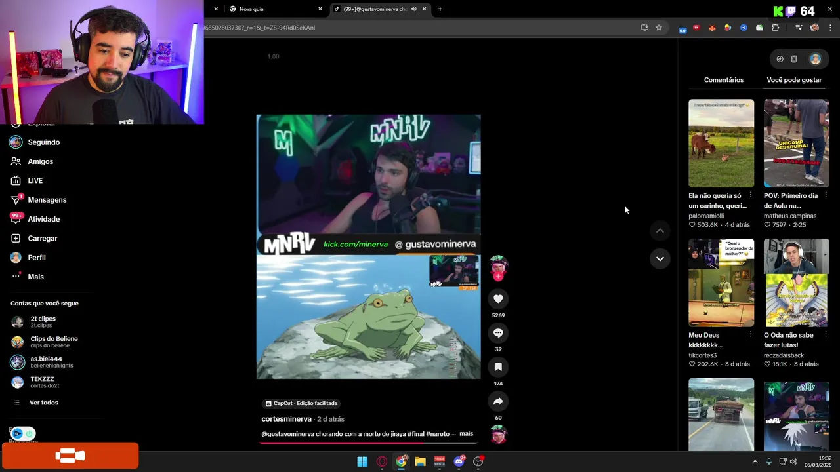Open Oda video thumbnail by reczadaisback
This screenshot has height=472, width=840.
[x=797, y=283]
